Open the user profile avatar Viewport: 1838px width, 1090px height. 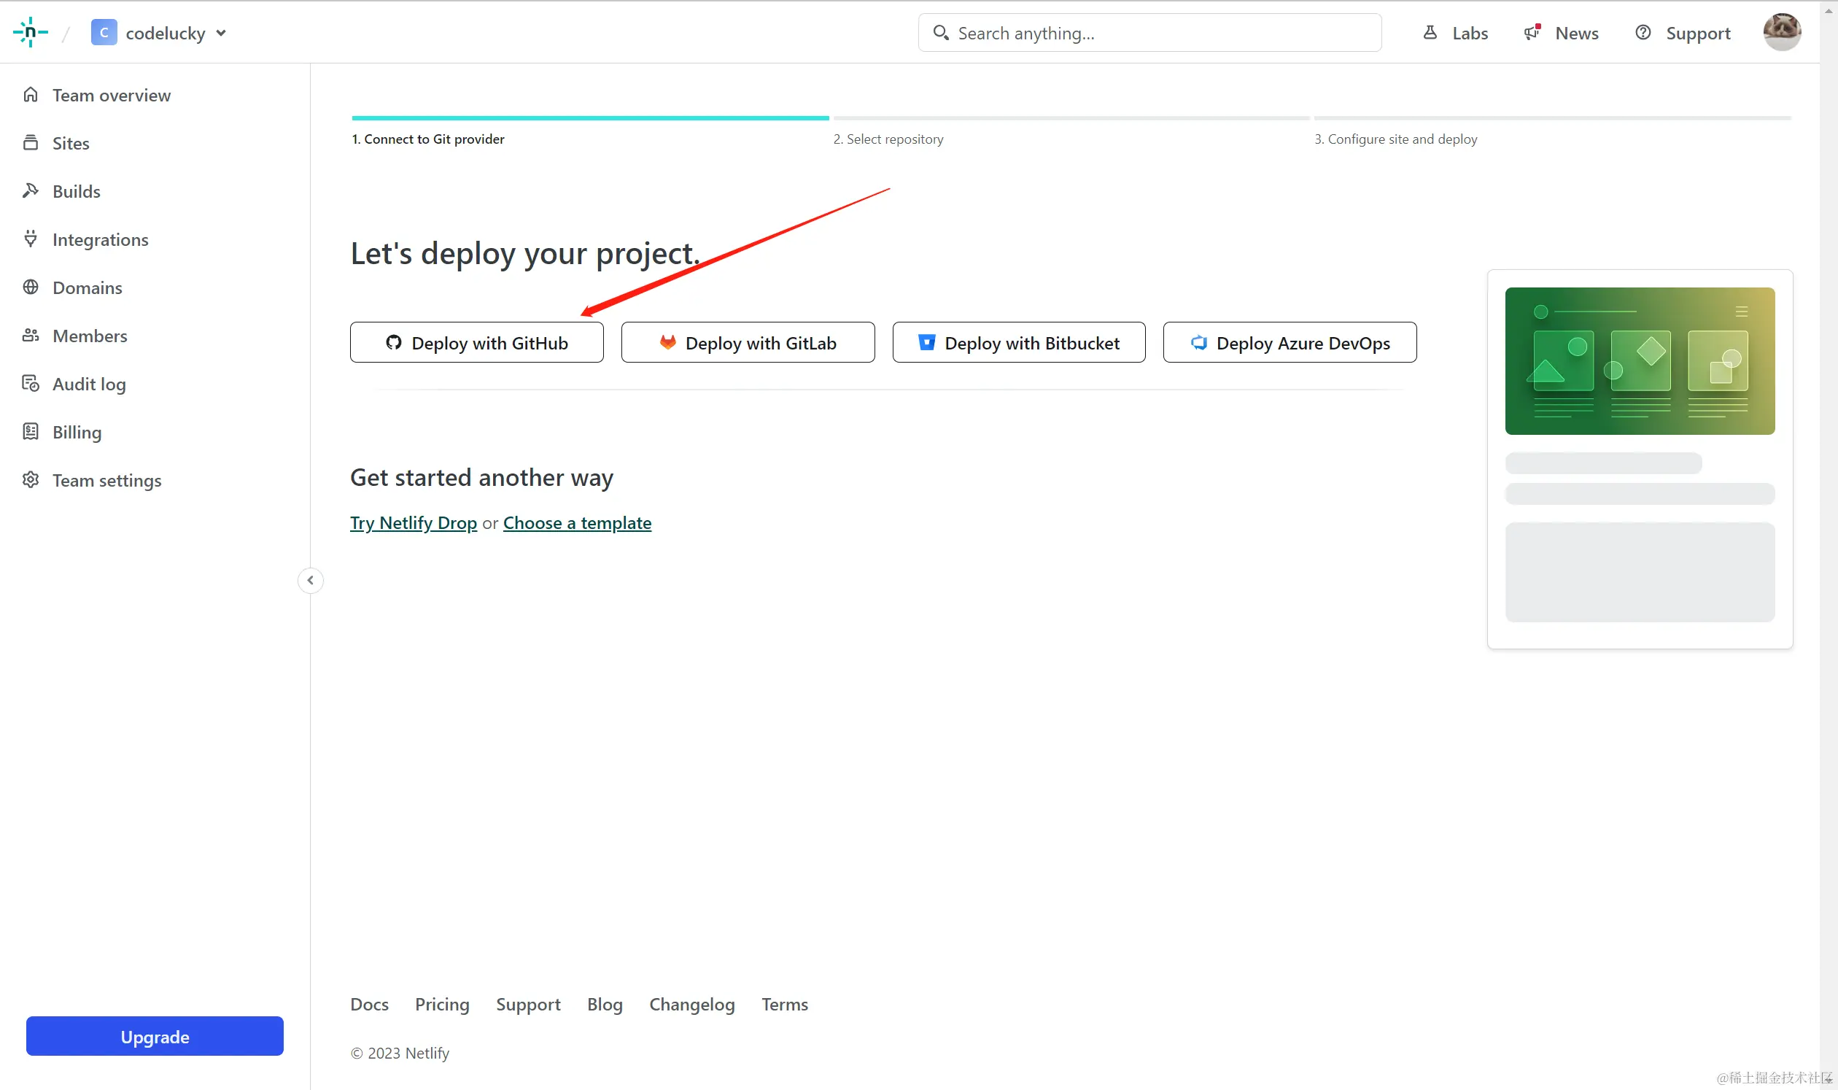(x=1782, y=32)
